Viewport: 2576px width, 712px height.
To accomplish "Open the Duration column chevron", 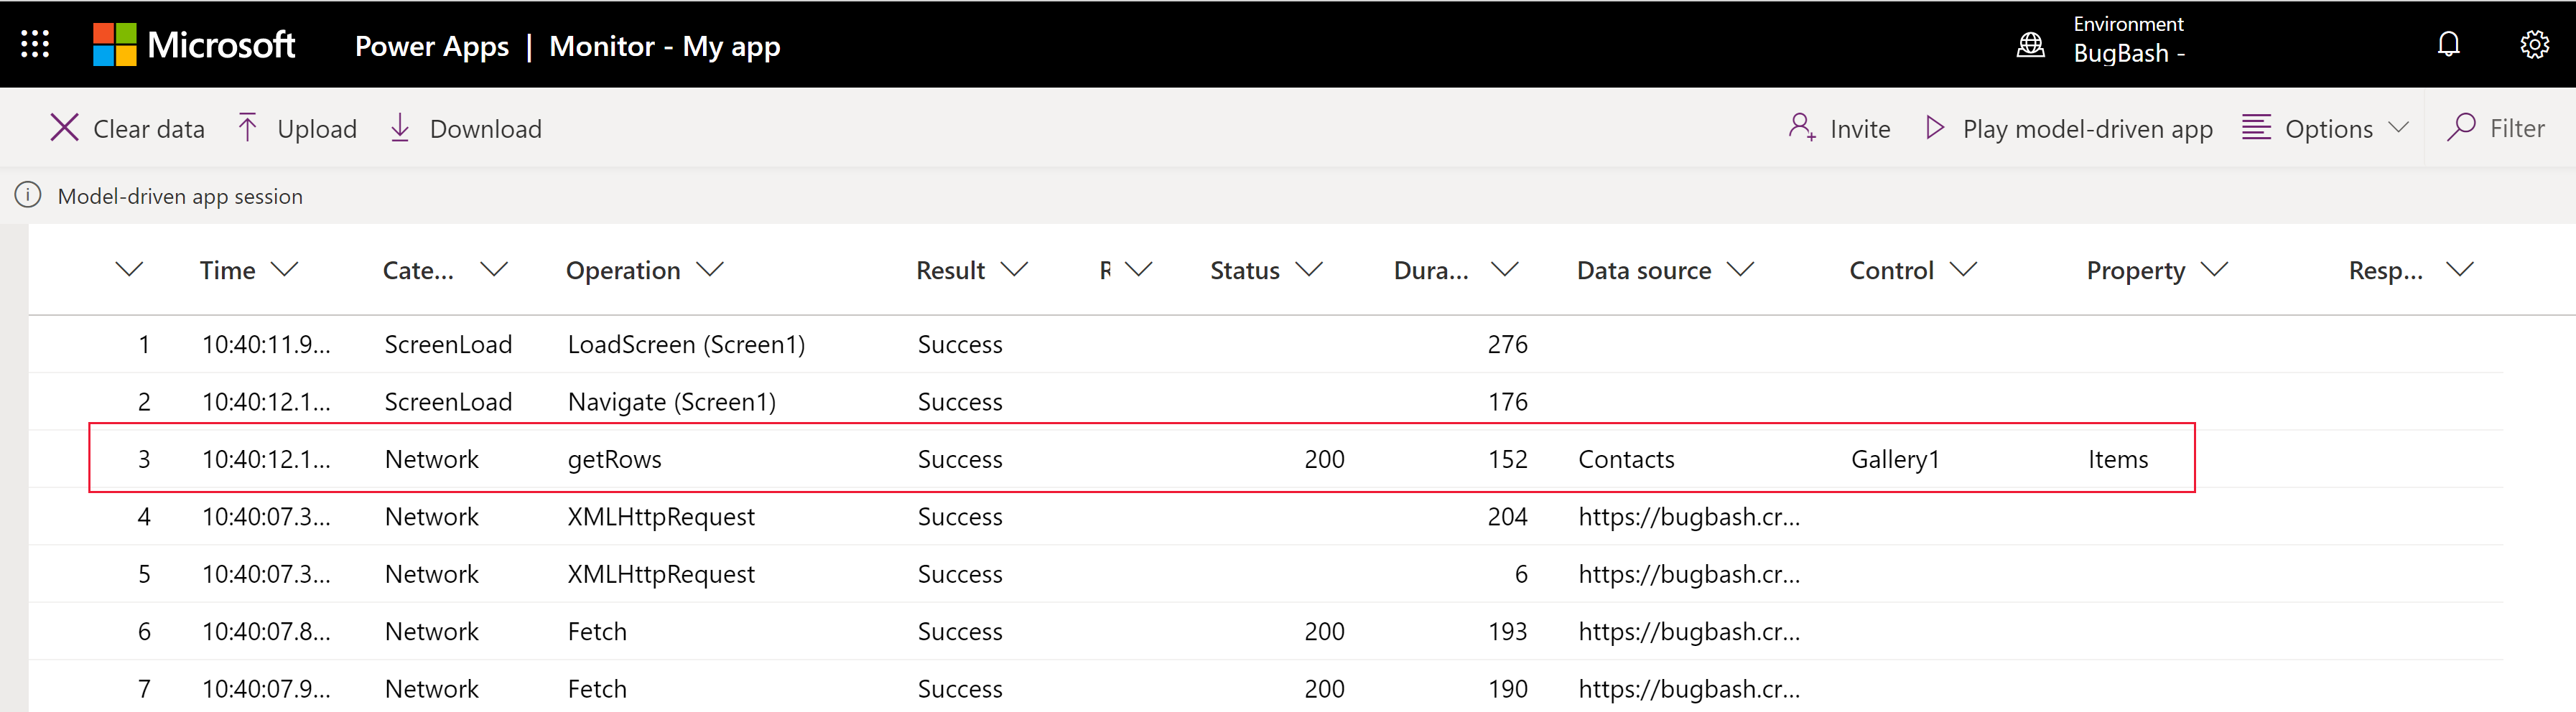I will click(1505, 269).
